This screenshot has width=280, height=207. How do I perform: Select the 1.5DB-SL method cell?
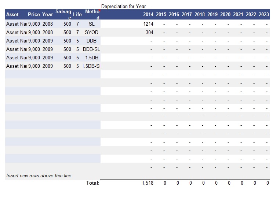tap(91, 66)
